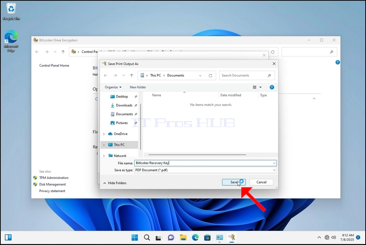The height and width of the screenshot is (245, 366).
Task: Change view layout icon
Action: coord(255,87)
